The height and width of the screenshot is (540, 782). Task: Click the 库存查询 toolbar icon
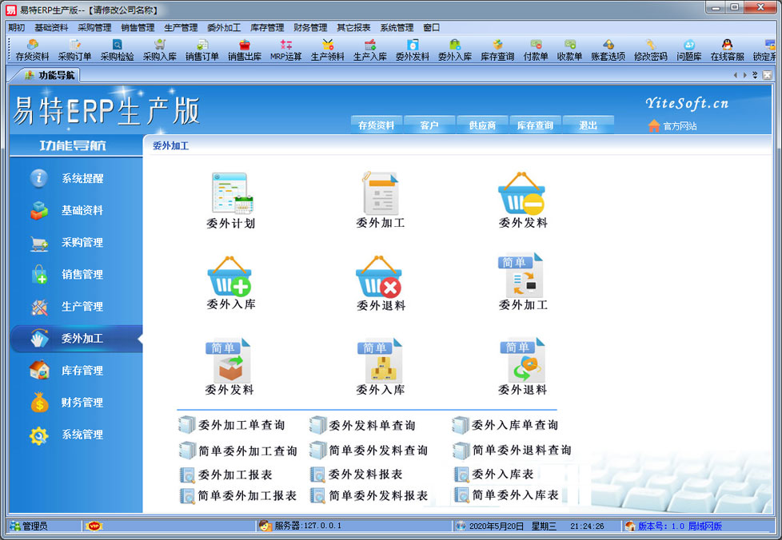coord(497,50)
